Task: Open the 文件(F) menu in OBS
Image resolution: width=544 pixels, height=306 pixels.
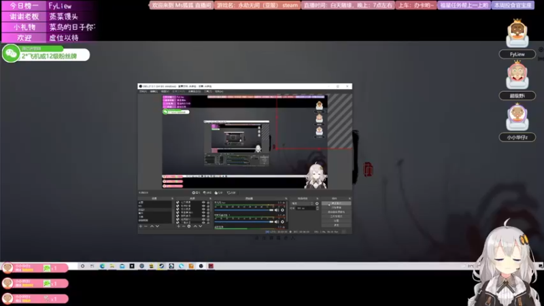Action: pos(143,91)
